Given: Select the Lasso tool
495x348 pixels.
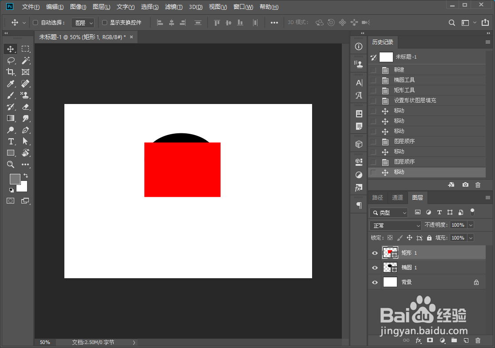Looking at the screenshot, I should click(x=10, y=60).
